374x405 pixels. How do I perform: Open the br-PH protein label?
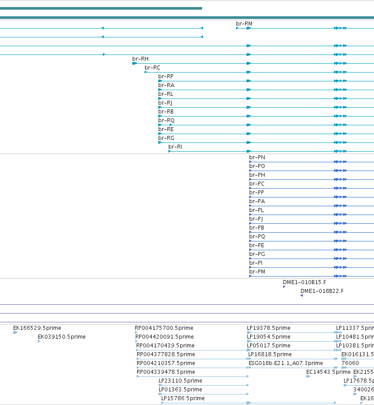tap(257, 175)
